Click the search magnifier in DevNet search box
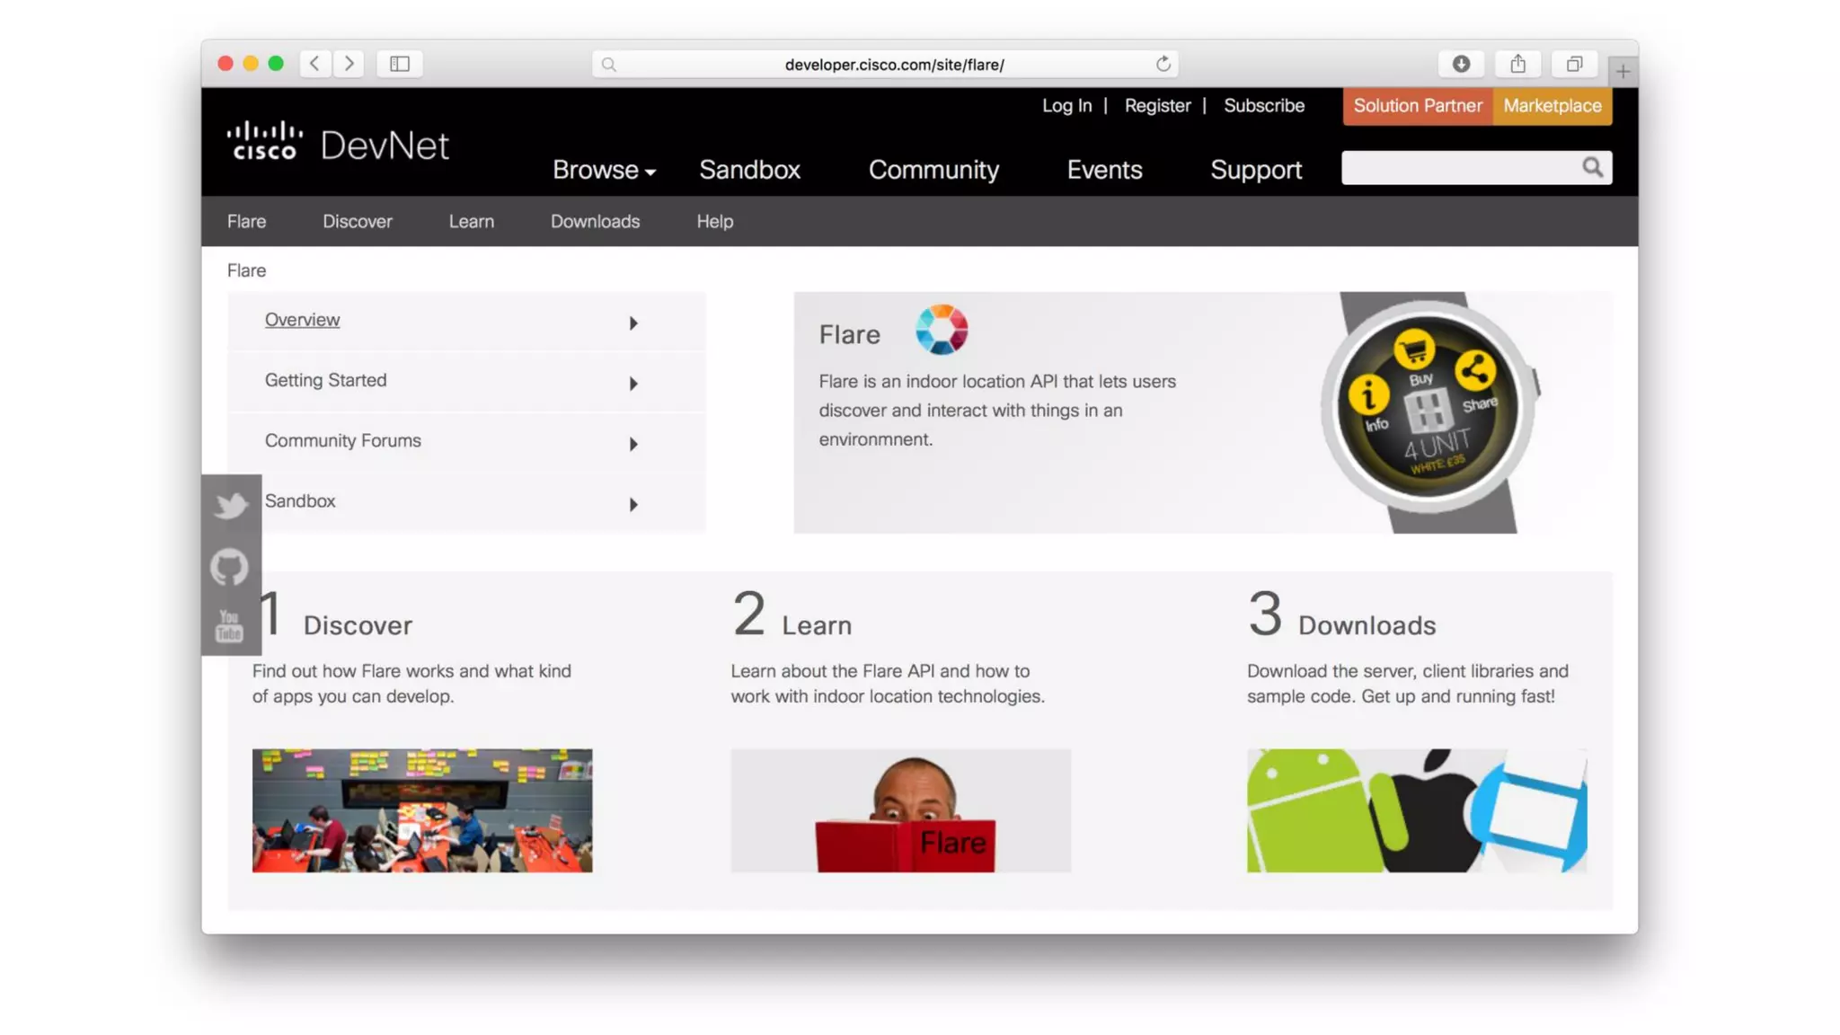Screen dimensions: 1840x1035 tap(1592, 167)
